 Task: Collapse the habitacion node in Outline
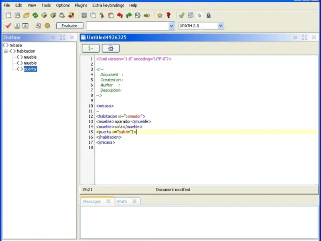6,51
